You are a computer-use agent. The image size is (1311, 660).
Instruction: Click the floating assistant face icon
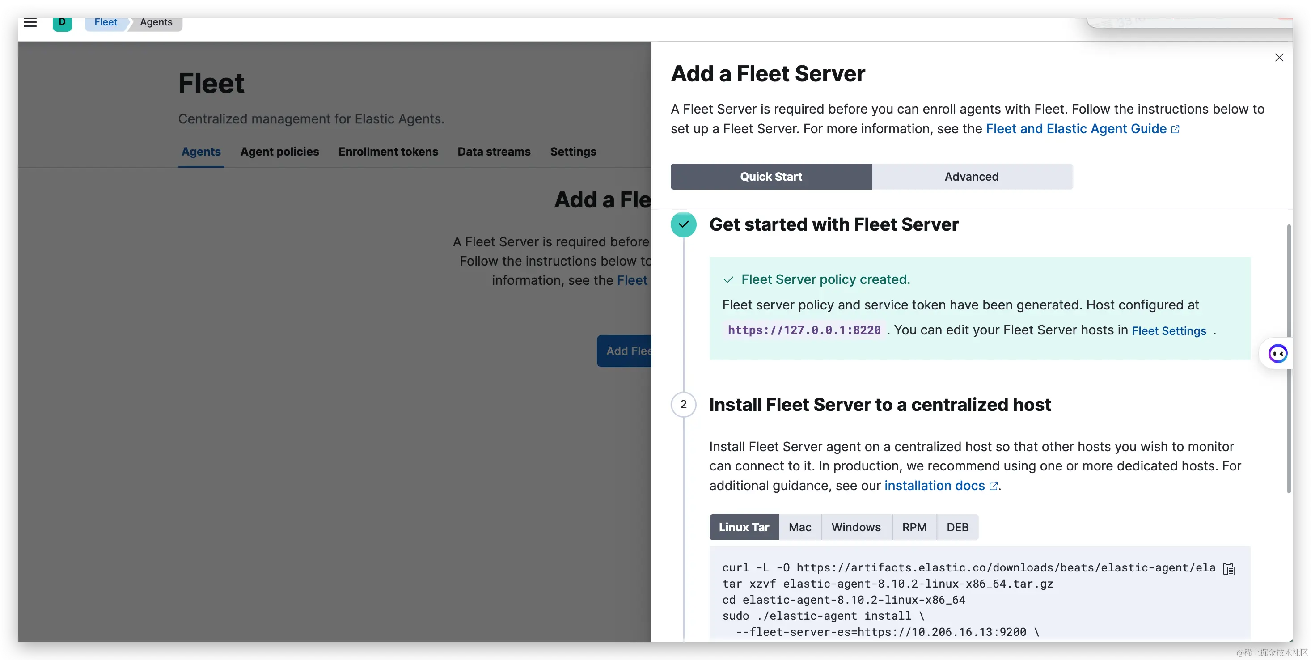click(1277, 353)
